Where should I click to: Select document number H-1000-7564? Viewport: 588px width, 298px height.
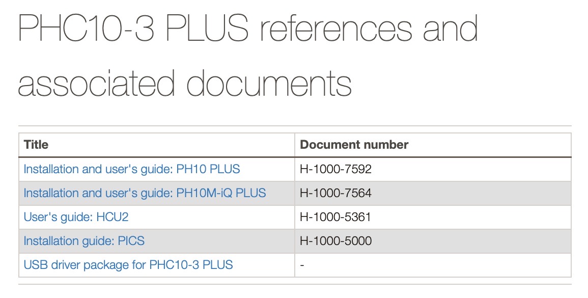[336, 193]
